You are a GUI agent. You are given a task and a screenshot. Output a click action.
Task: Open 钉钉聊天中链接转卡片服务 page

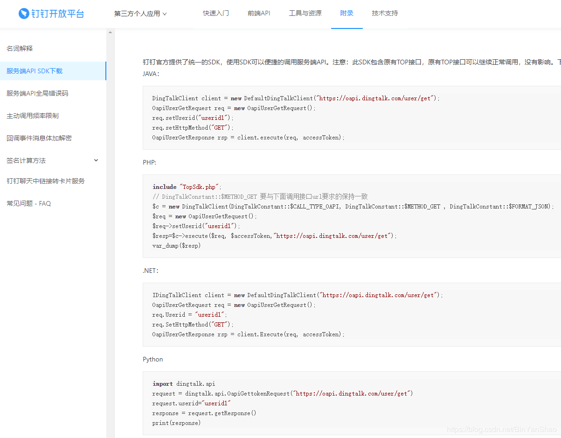(46, 181)
